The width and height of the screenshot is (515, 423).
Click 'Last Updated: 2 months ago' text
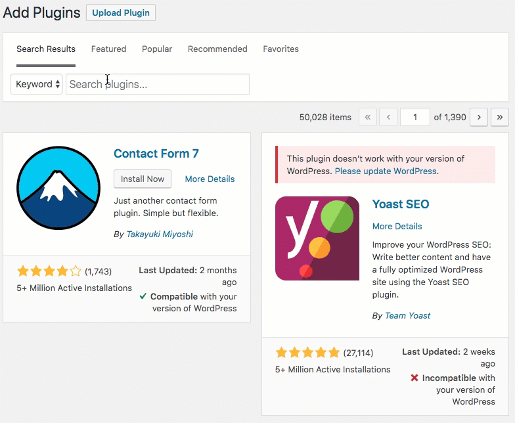click(188, 276)
